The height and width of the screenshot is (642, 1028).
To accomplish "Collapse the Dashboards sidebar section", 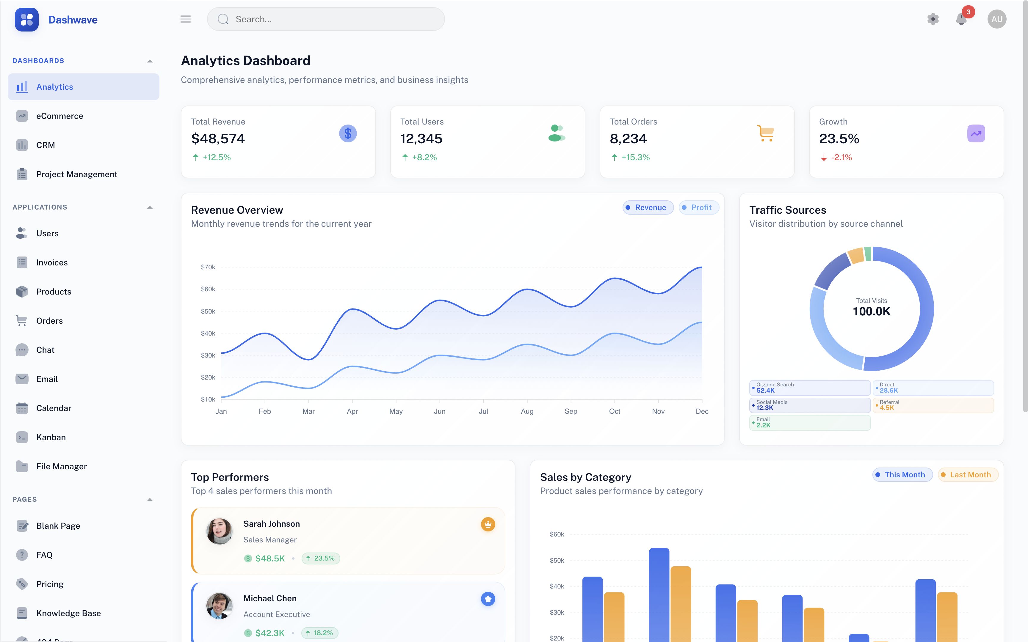I will coord(150,61).
